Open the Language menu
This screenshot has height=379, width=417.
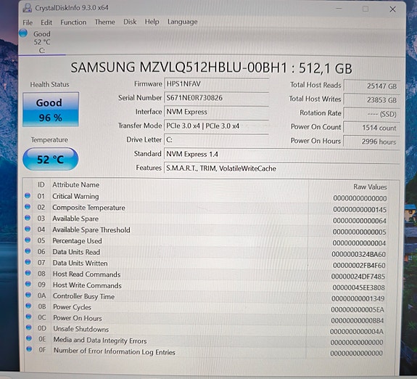pos(183,22)
